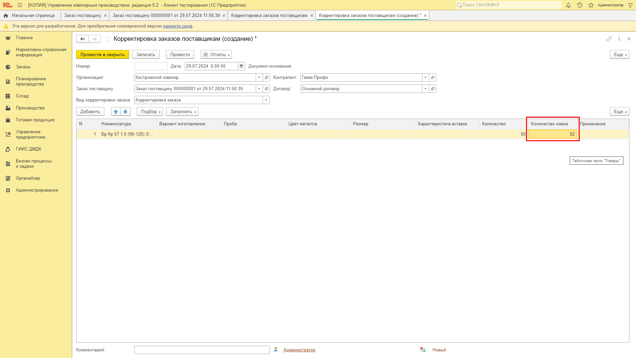
Task: Open the service settings icon beside Администратор
Action: coord(630,5)
